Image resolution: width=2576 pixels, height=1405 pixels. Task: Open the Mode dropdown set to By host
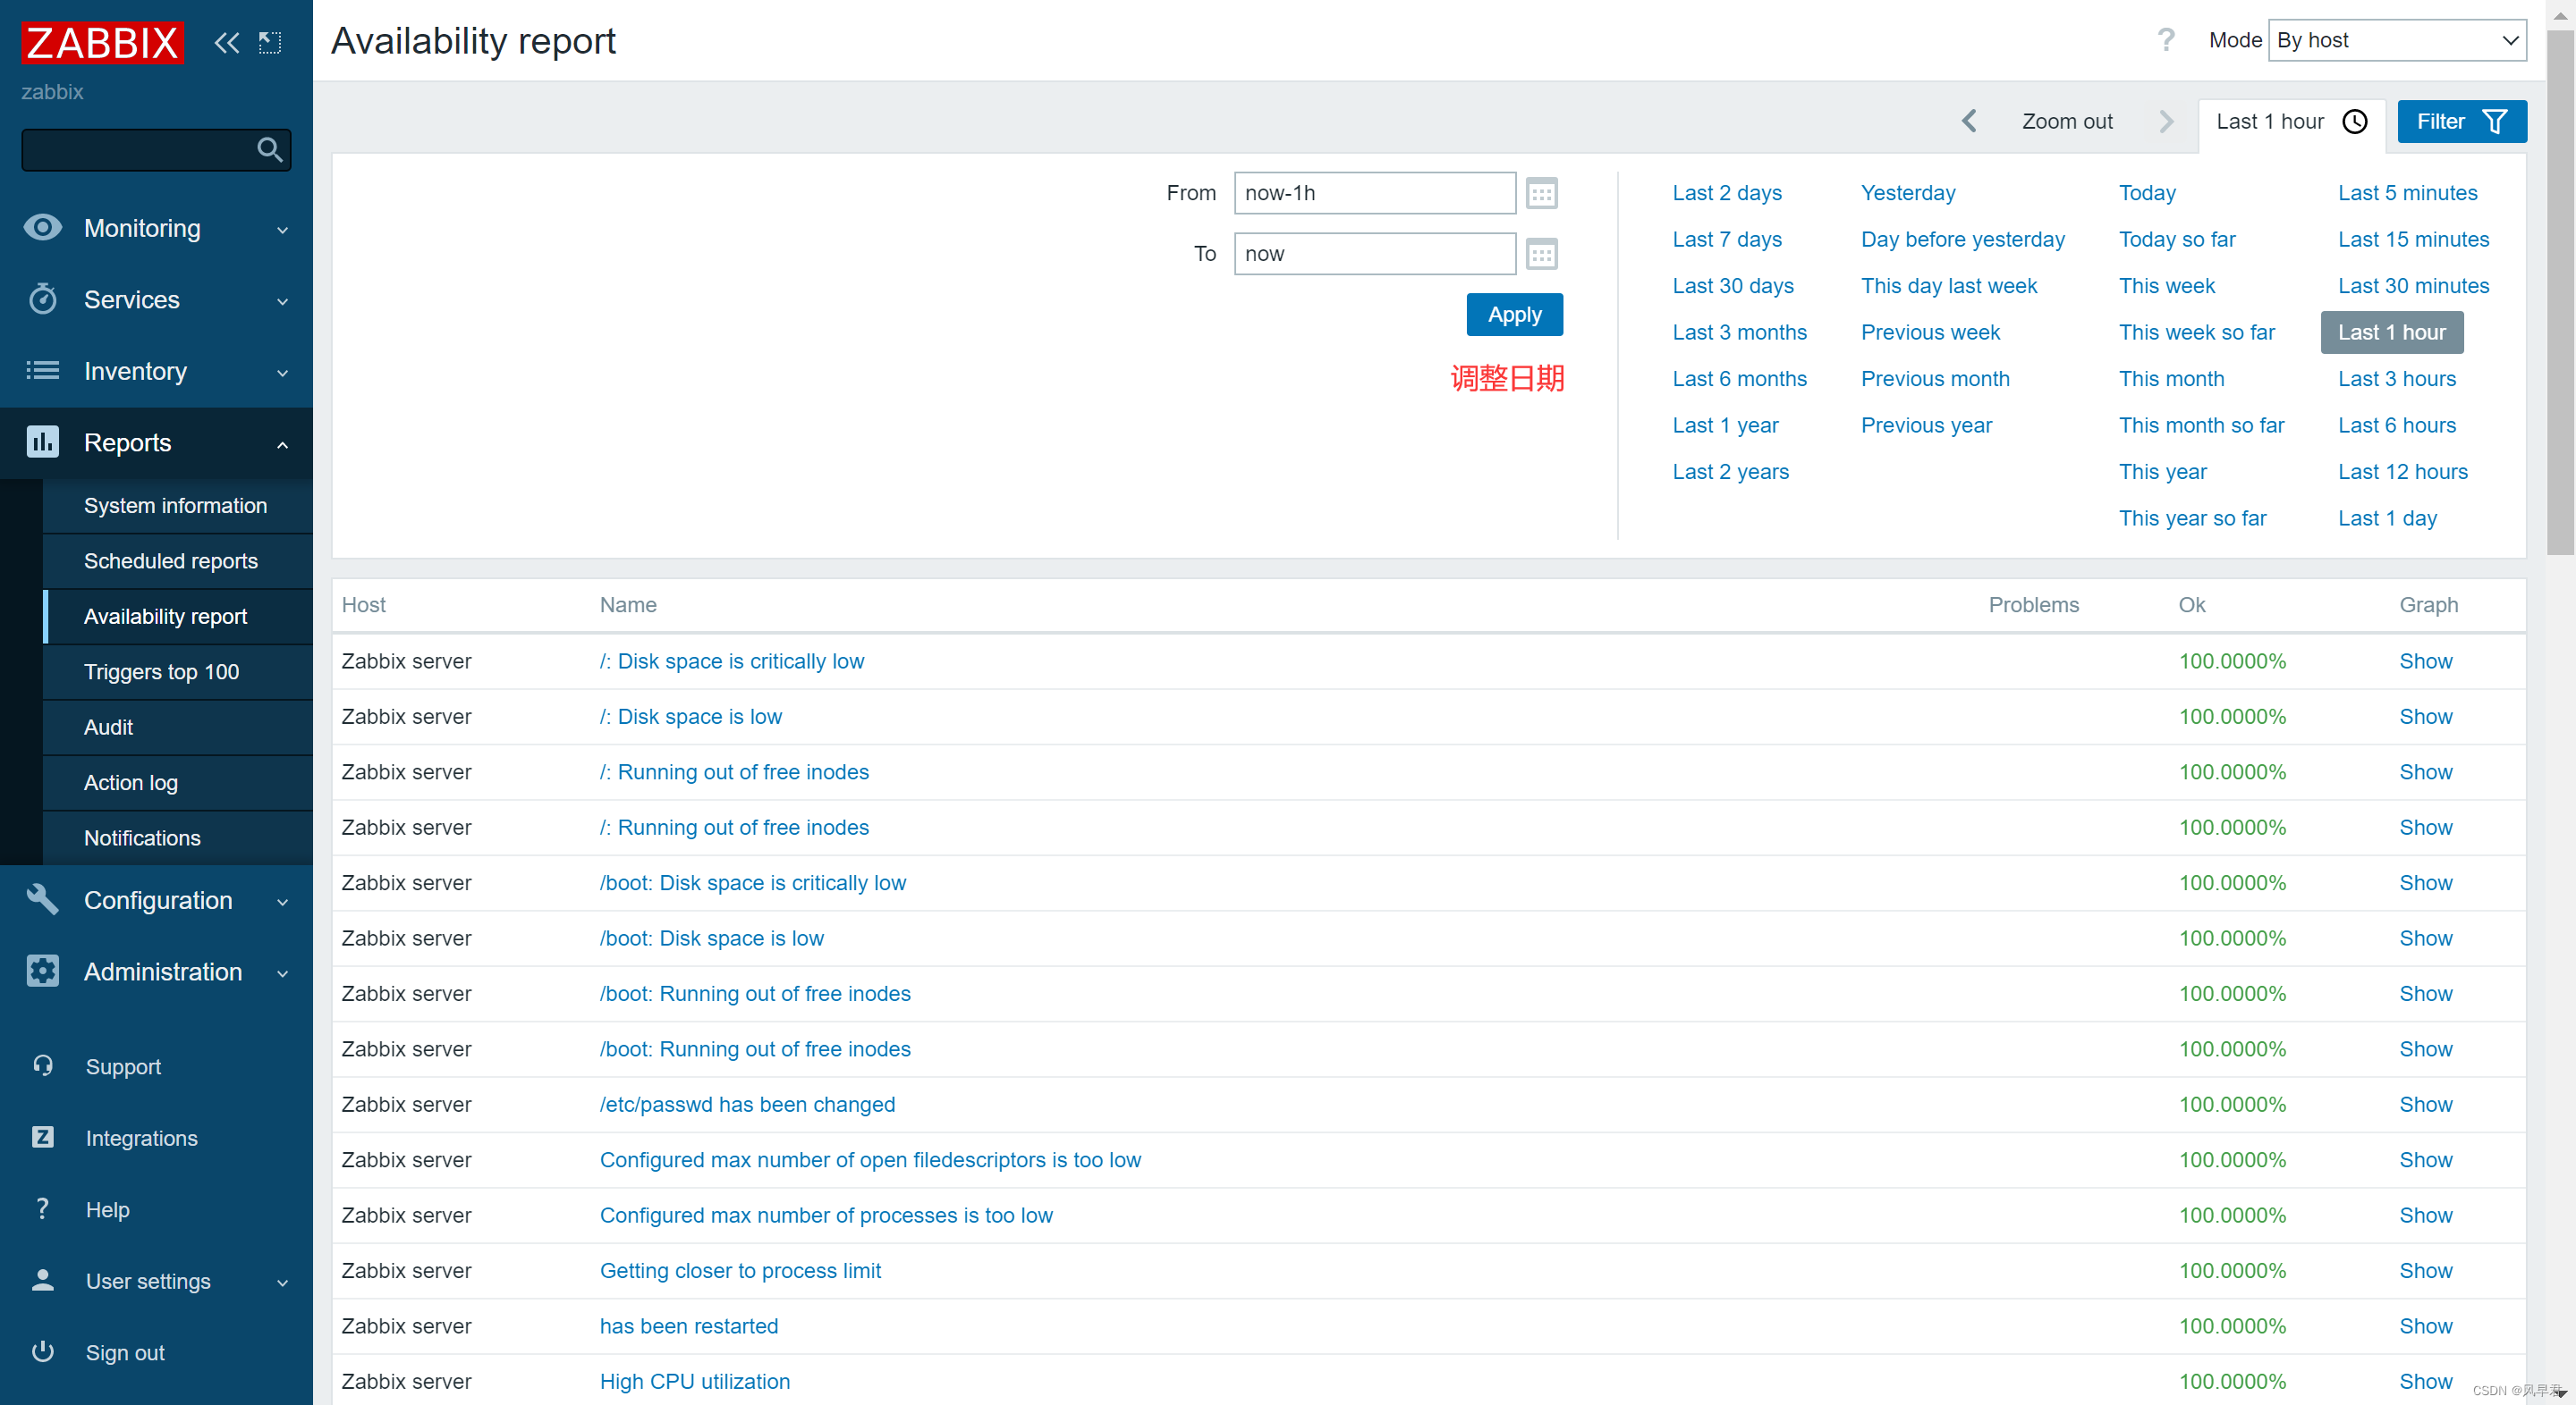(x=2396, y=40)
